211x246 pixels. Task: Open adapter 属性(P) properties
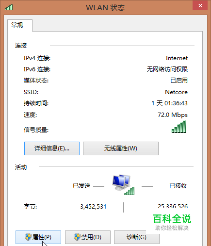click(38, 237)
